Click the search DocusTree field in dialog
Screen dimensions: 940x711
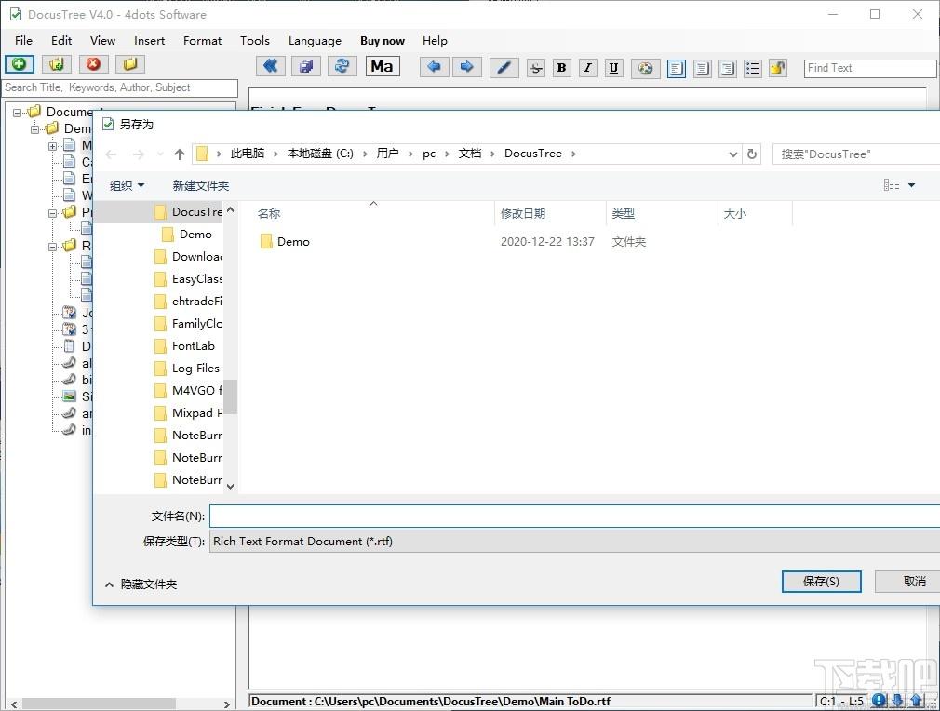point(857,154)
